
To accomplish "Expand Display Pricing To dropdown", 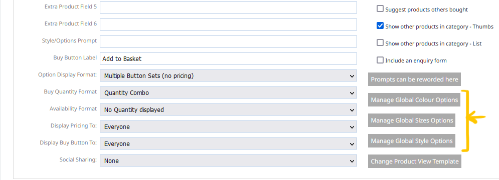I will coord(228,126).
